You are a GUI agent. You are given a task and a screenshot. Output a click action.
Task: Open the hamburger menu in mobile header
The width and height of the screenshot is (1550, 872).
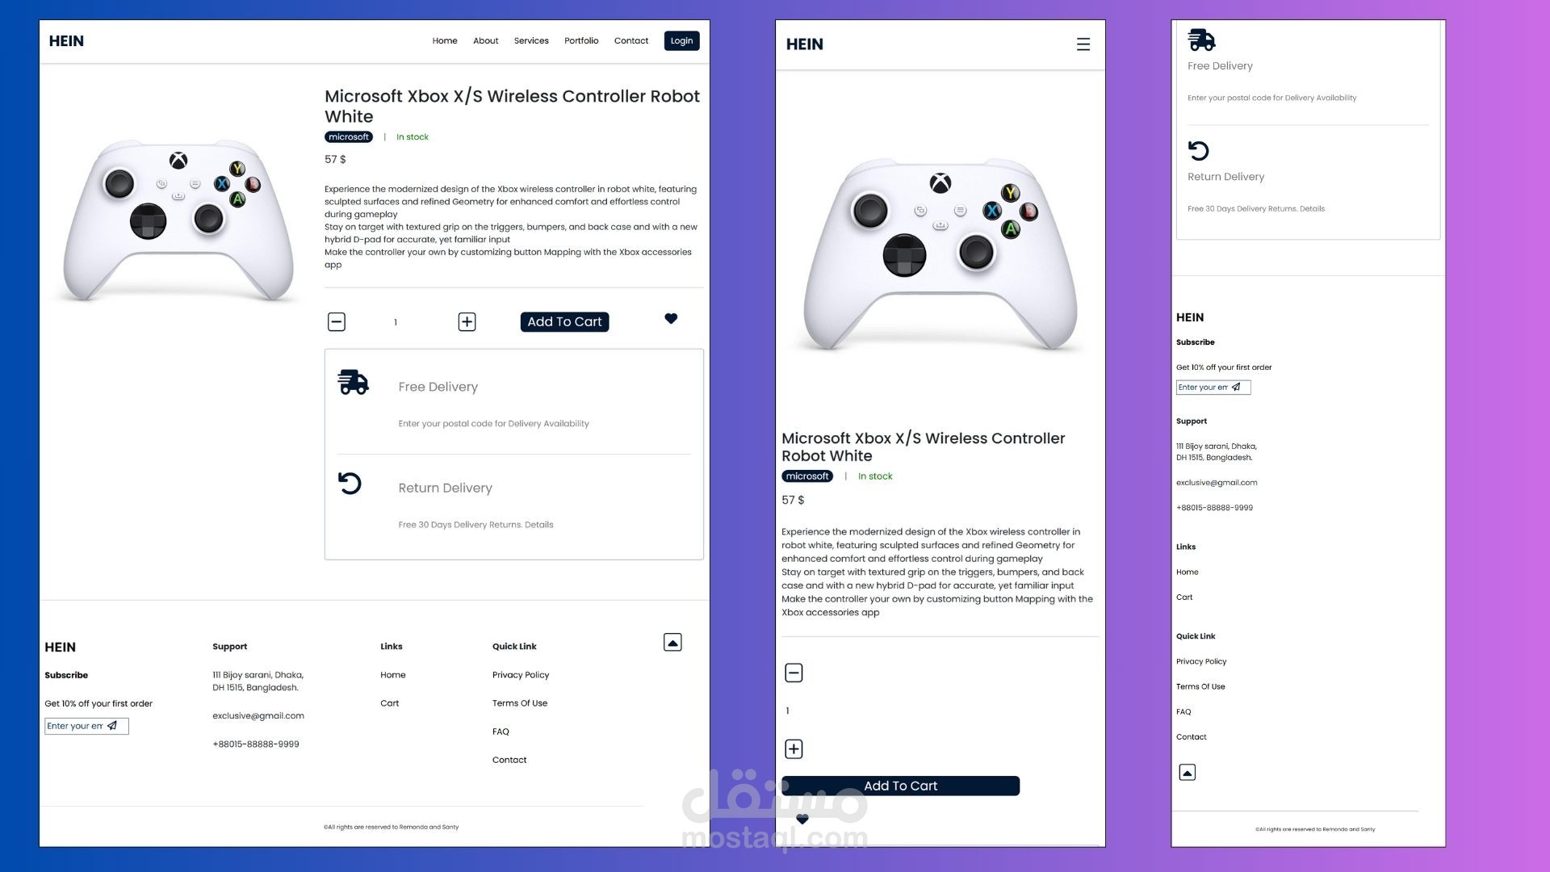pos(1083,44)
